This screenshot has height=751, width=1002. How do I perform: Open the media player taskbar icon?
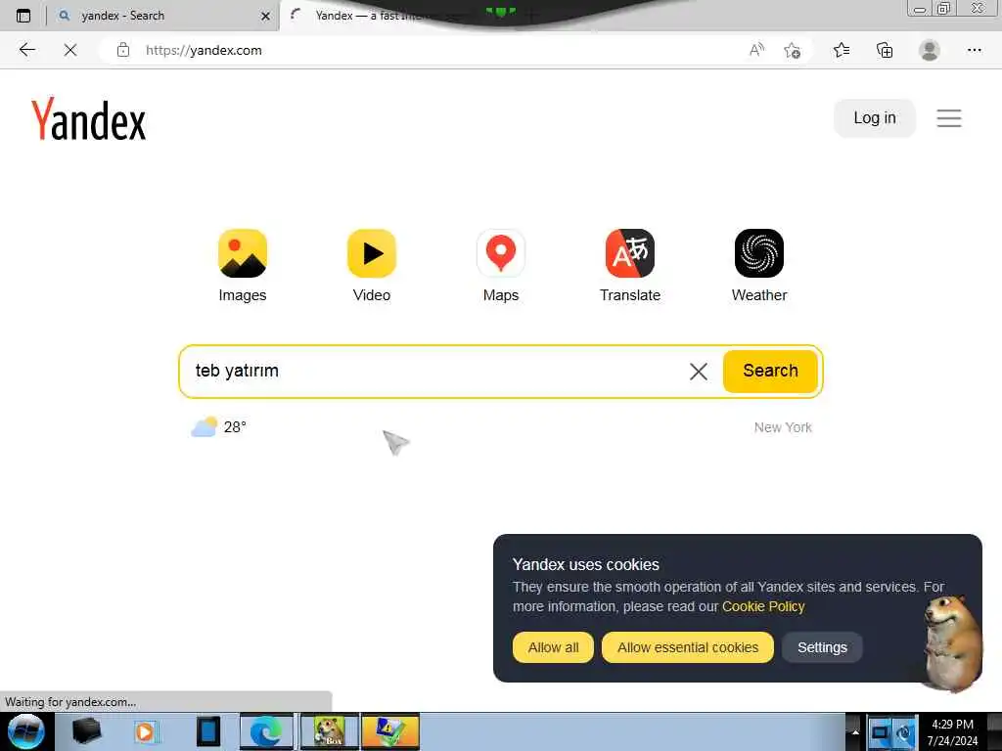(x=145, y=731)
